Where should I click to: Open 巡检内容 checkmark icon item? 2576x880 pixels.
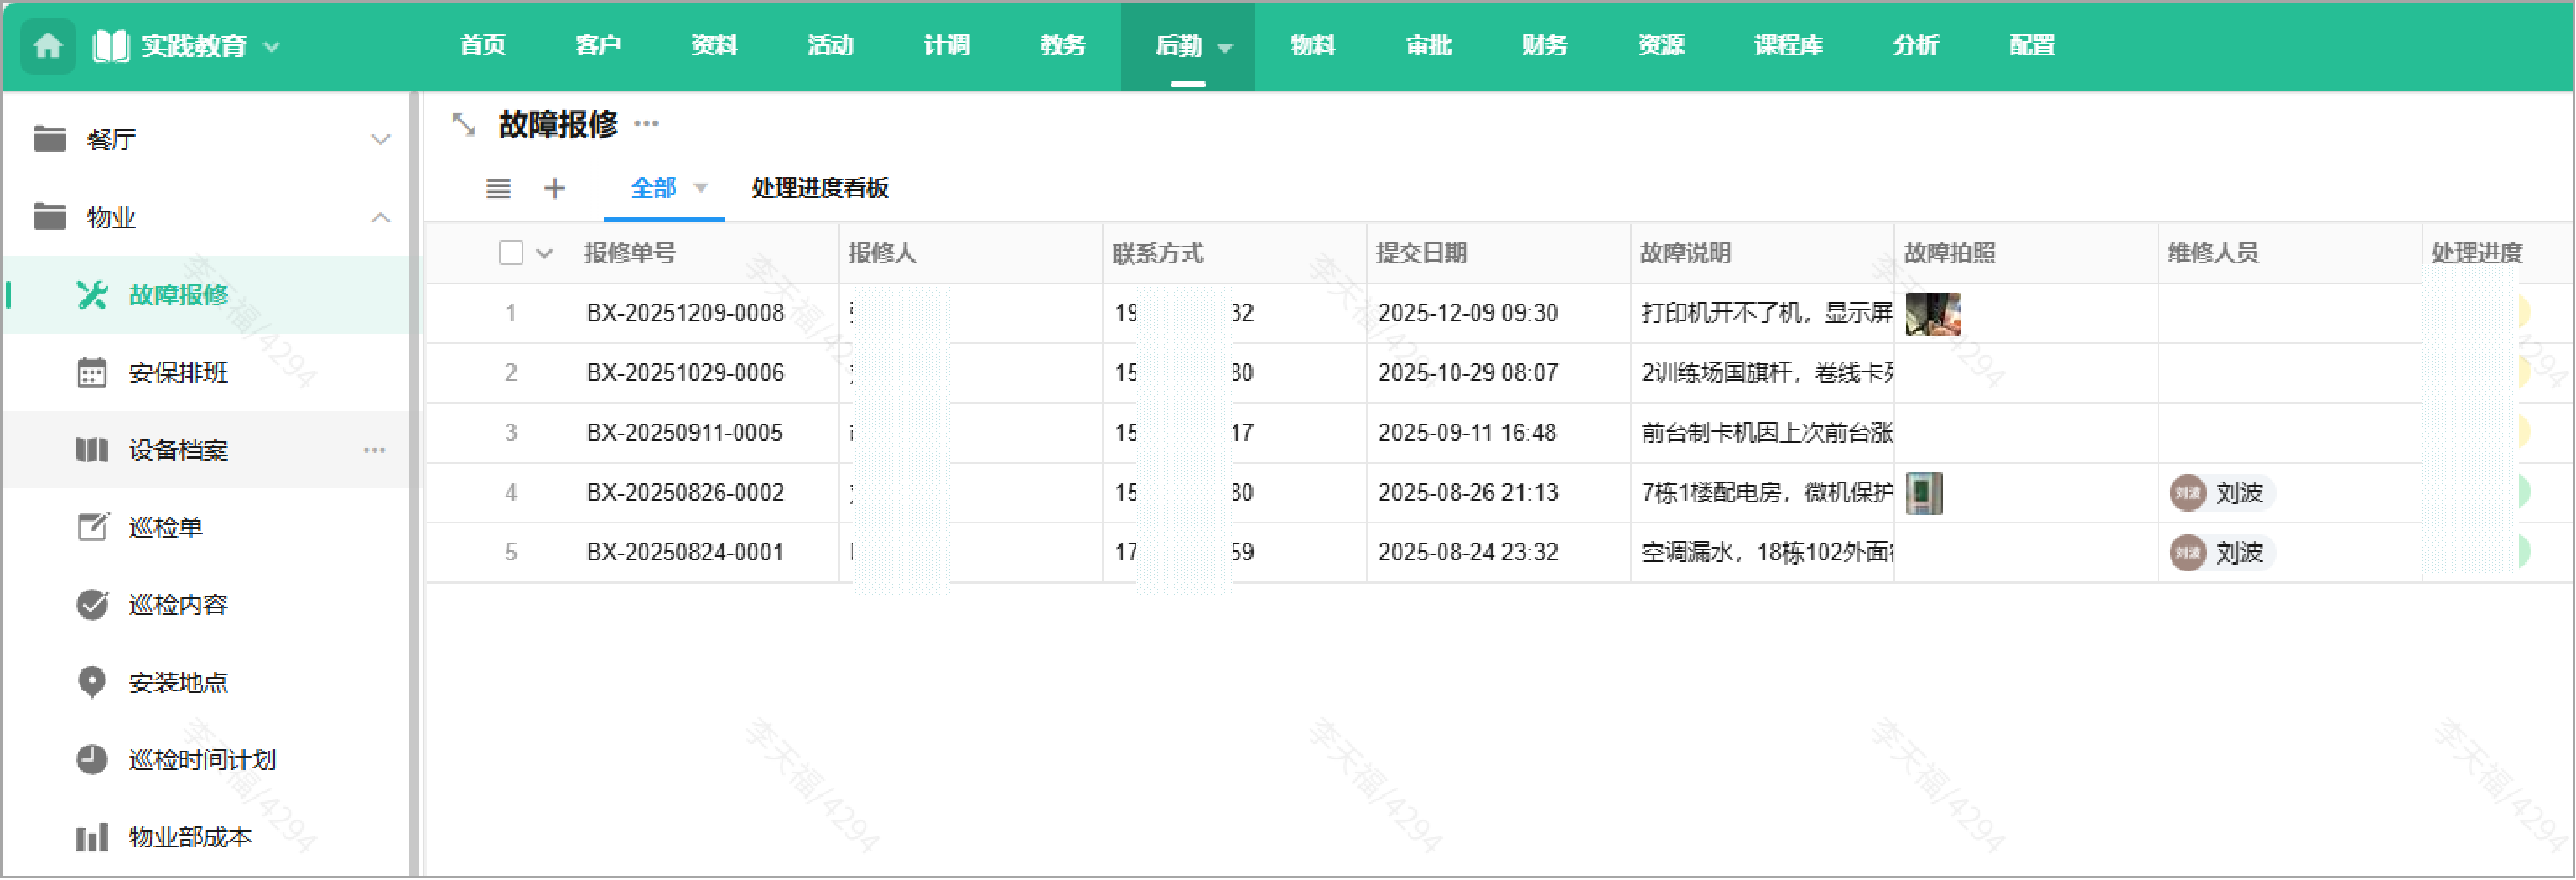(x=178, y=605)
